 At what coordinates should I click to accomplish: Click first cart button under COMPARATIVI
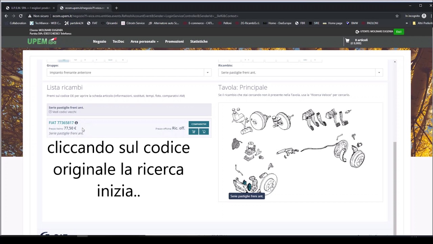pyautogui.click(x=193, y=131)
